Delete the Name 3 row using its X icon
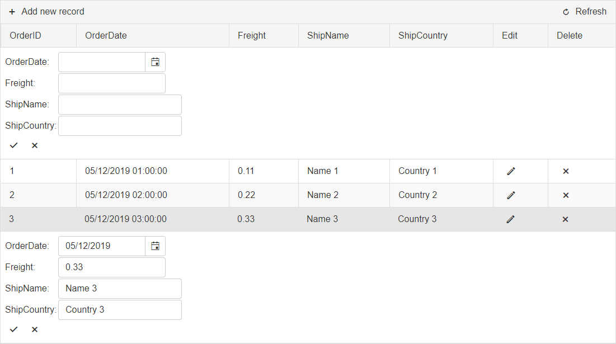This screenshot has width=616, height=344. click(x=565, y=219)
